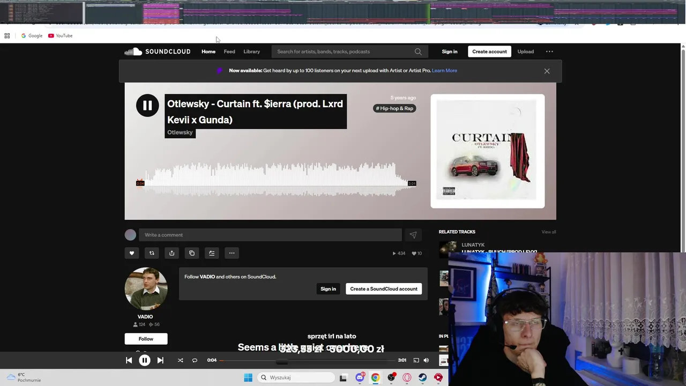Screen dimensions: 686x386
Task: Click the Hip-hop & Rap tag
Action: [x=394, y=108]
